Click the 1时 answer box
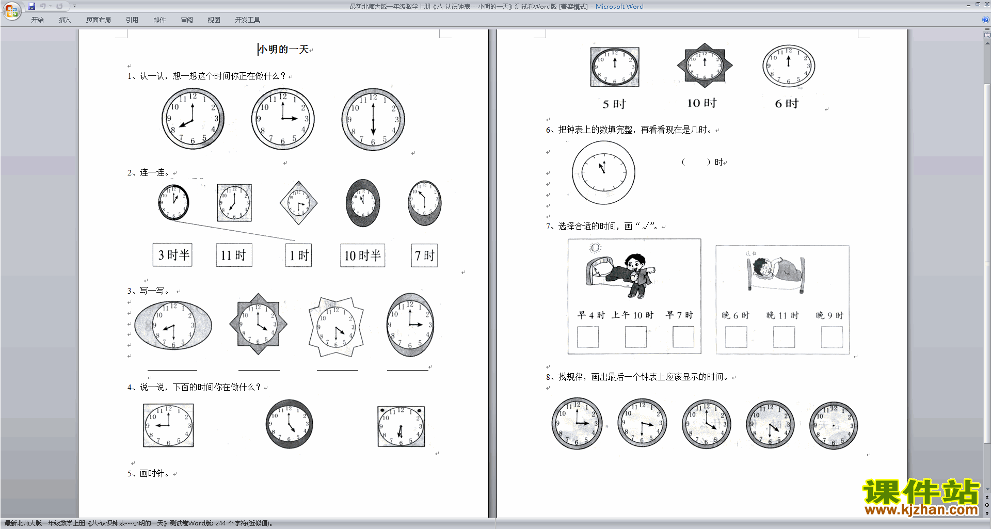Viewport: 991px width, 529px height. 298,255
